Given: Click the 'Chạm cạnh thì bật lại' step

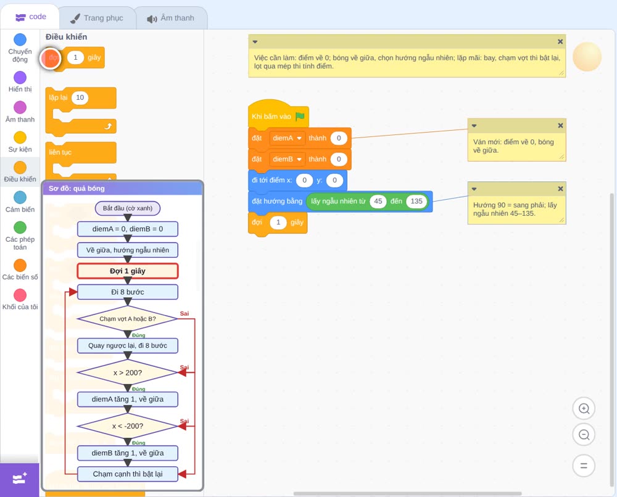Looking at the screenshot, I should pos(128,474).
